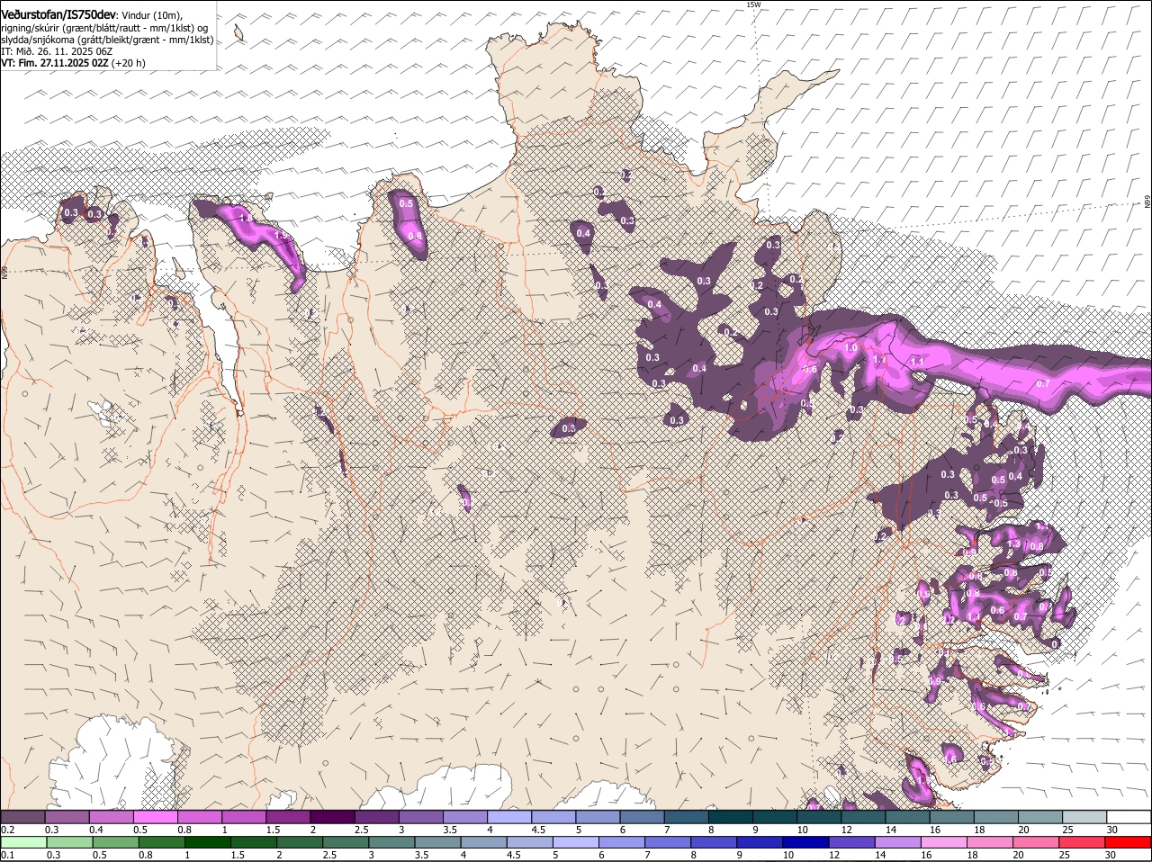
Task: Click the '10' label in the purple legend row
Action: tap(802, 829)
